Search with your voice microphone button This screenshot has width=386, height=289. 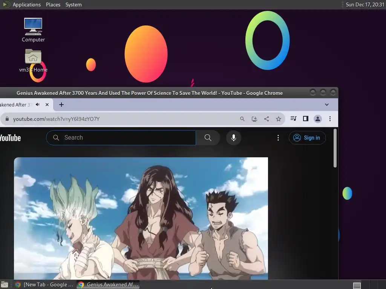tap(234, 138)
